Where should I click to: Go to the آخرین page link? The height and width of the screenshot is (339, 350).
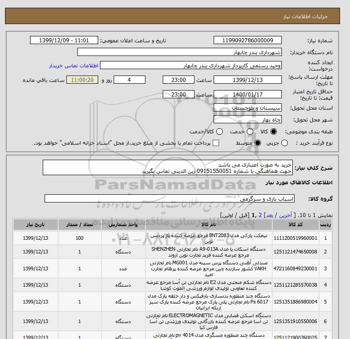pyautogui.click(x=285, y=215)
